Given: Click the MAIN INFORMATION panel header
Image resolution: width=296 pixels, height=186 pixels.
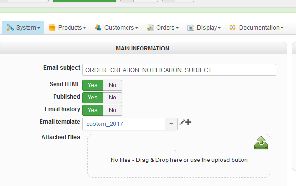Looking at the screenshot, I should coord(142,49).
